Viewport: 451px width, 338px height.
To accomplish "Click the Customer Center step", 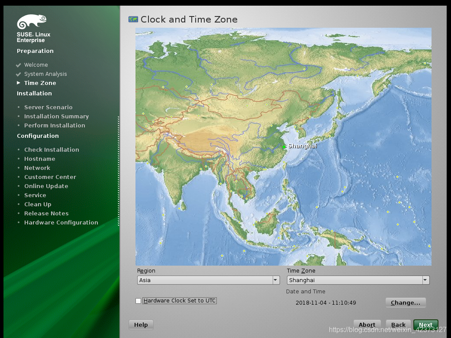I will pyautogui.click(x=50, y=177).
